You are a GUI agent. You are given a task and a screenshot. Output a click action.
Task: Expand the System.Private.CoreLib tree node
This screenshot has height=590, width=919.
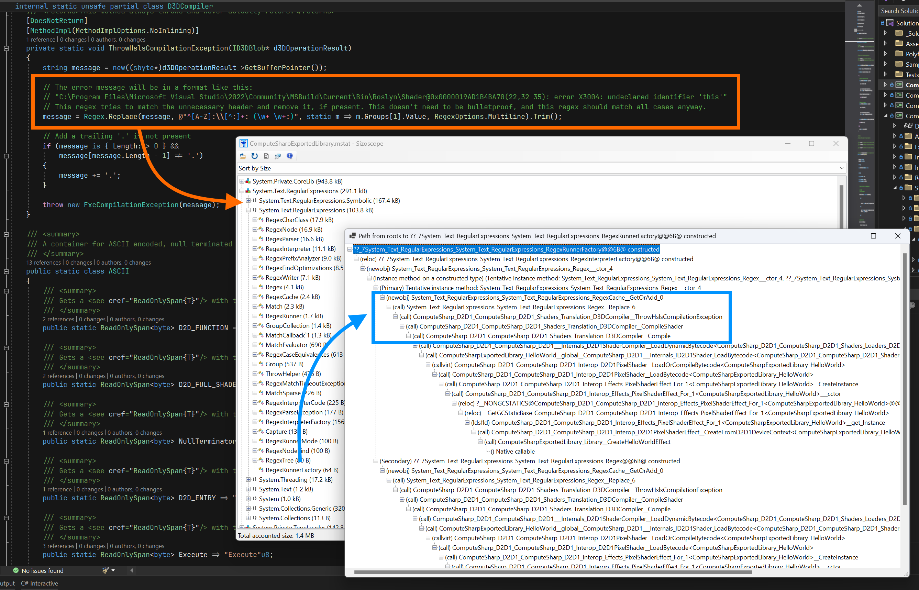point(241,181)
